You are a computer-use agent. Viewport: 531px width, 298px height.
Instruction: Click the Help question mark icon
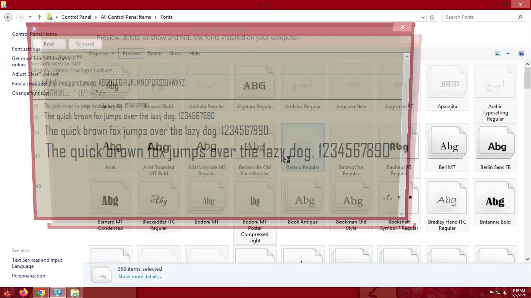521,54
